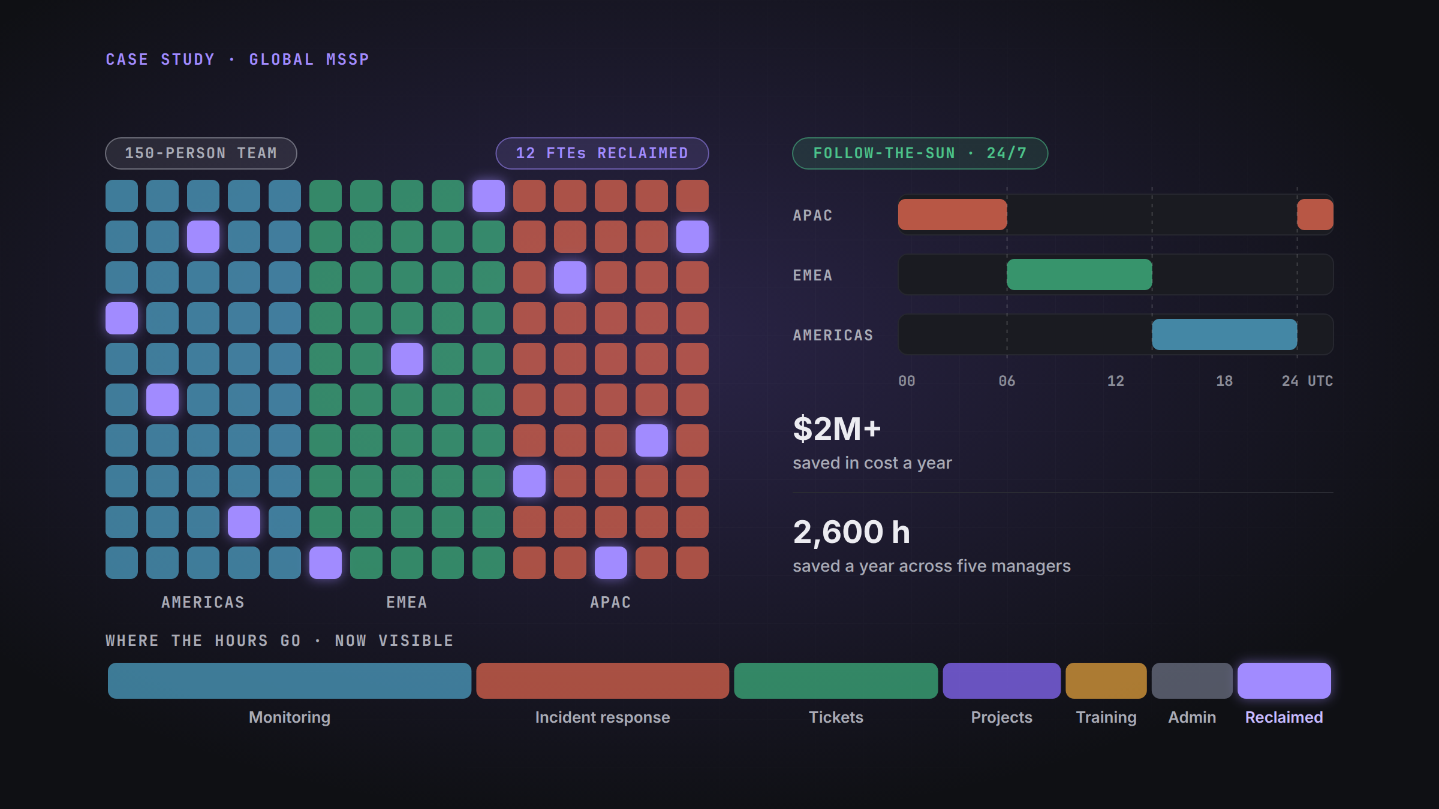Click the '$2M+' statistic
1439x809 pixels.
[837, 429]
